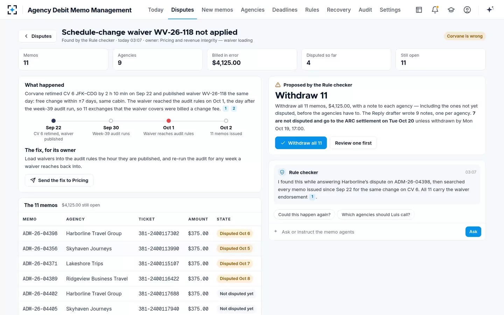Image resolution: width=504 pixels, height=315 pixels.
Task: Open the user account icon
Action: click(467, 10)
